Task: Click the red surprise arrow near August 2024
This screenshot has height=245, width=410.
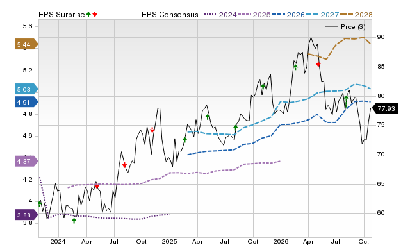Action: coord(124,165)
